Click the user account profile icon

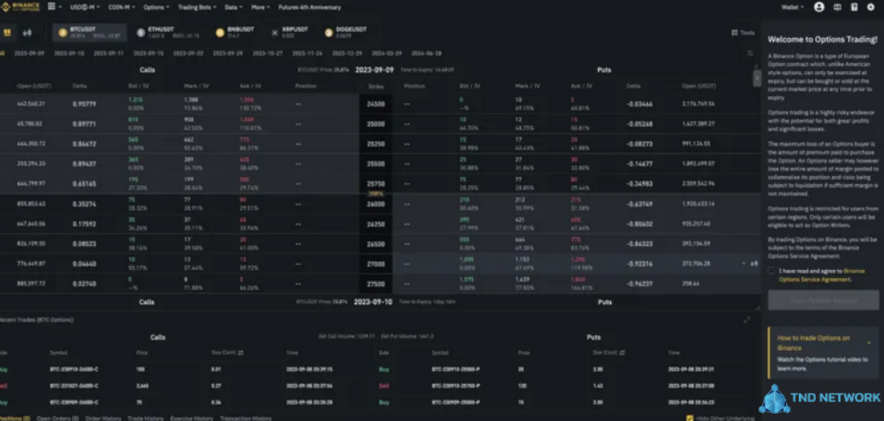(x=818, y=6)
